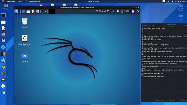Lock the Kali screen with padlock icon
187x105 pixels.
(x=133, y=11)
